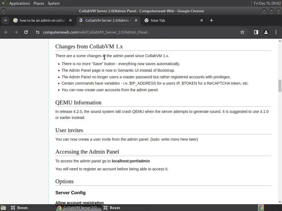Click the 'There is no more "Save" button' bullet
The image size is (282, 211).
pos(121,64)
